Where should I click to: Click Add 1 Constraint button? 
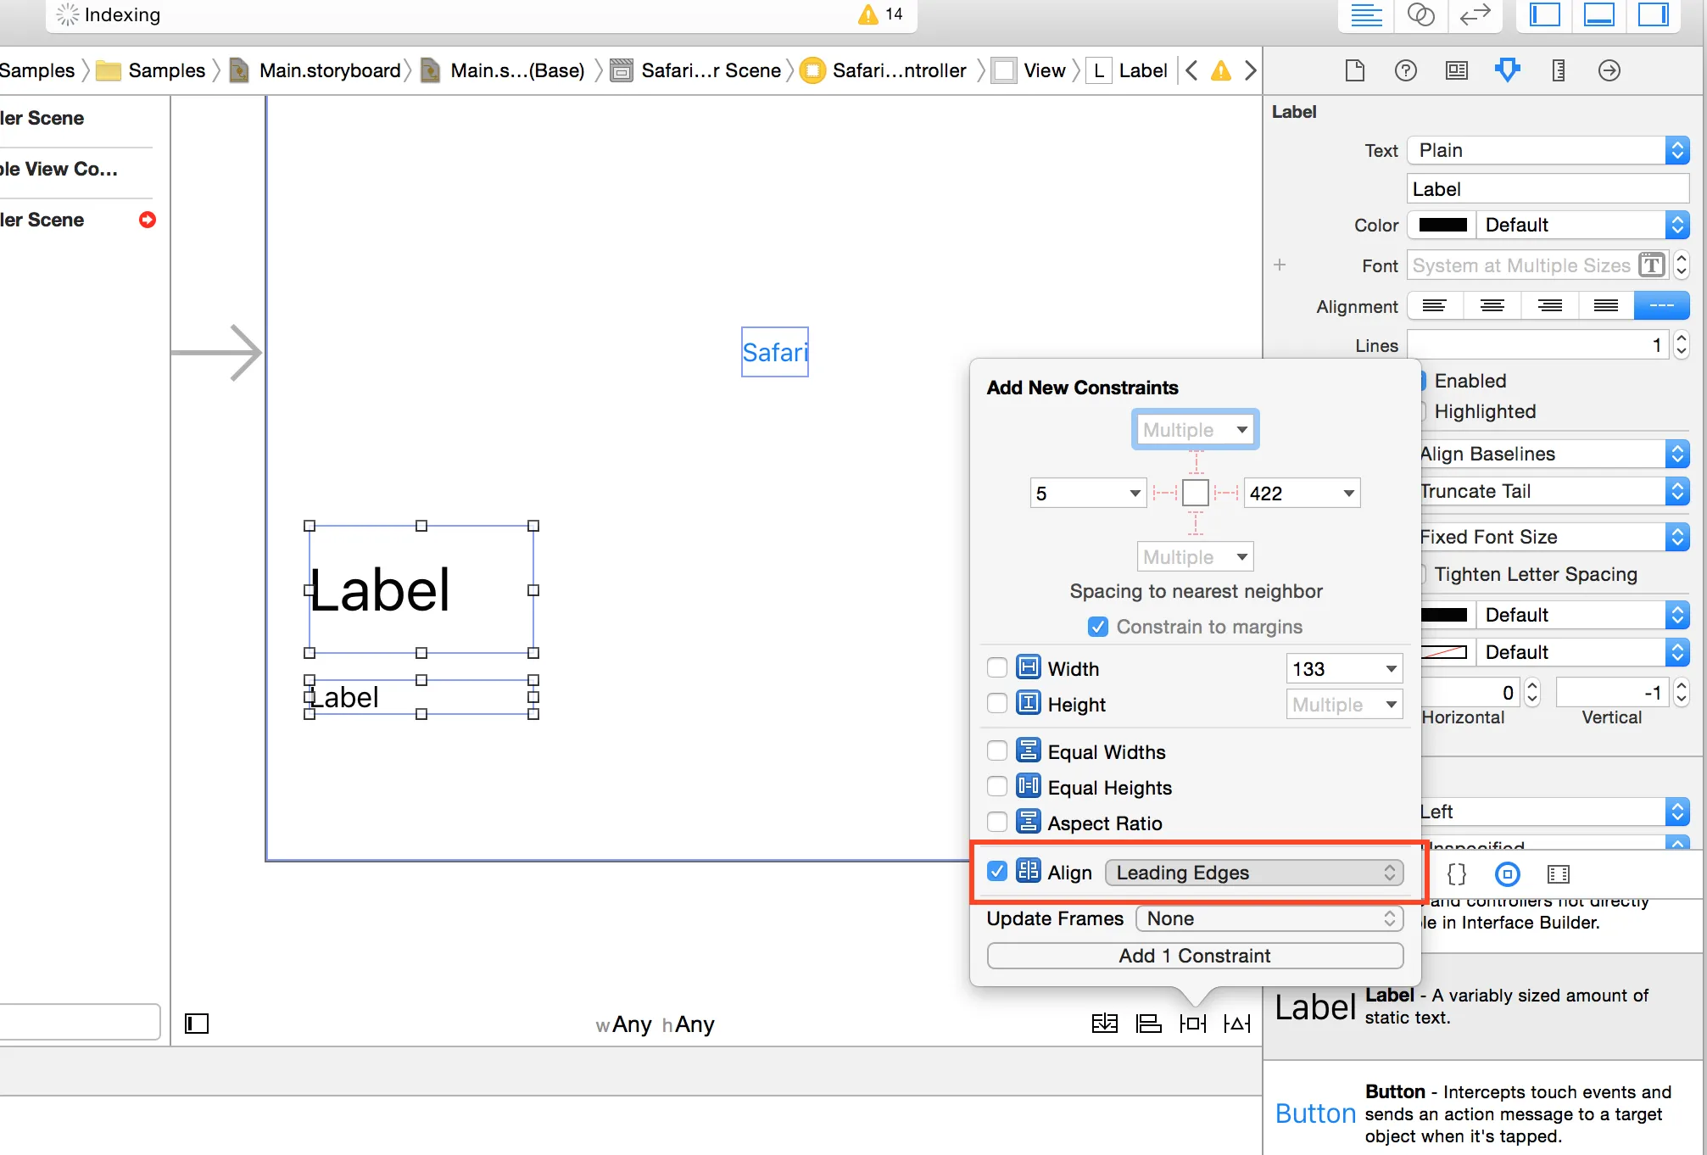[x=1194, y=956]
